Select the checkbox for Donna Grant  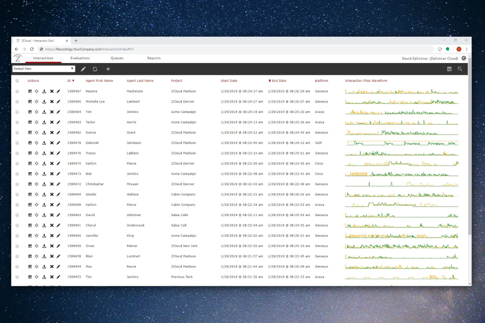point(17,133)
